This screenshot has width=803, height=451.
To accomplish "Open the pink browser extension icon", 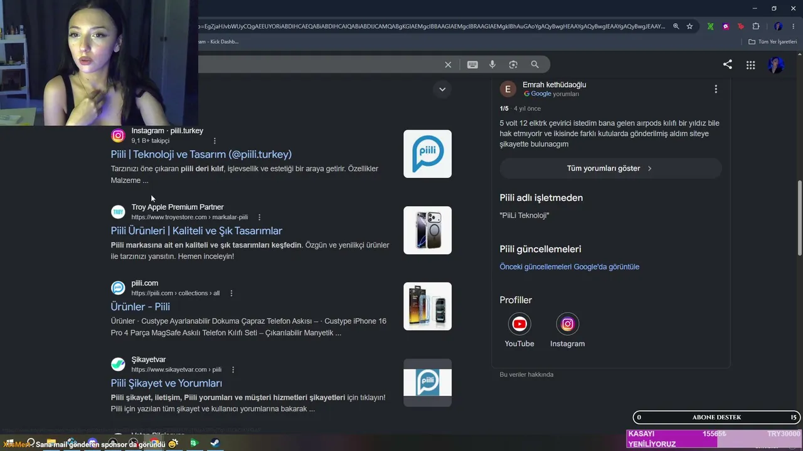I will (726, 26).
